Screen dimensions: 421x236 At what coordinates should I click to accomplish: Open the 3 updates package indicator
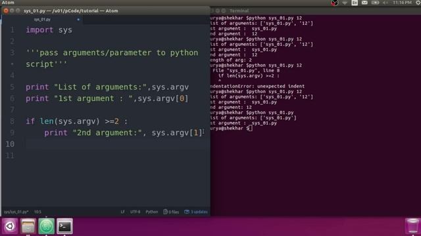(x=196, y=212)
